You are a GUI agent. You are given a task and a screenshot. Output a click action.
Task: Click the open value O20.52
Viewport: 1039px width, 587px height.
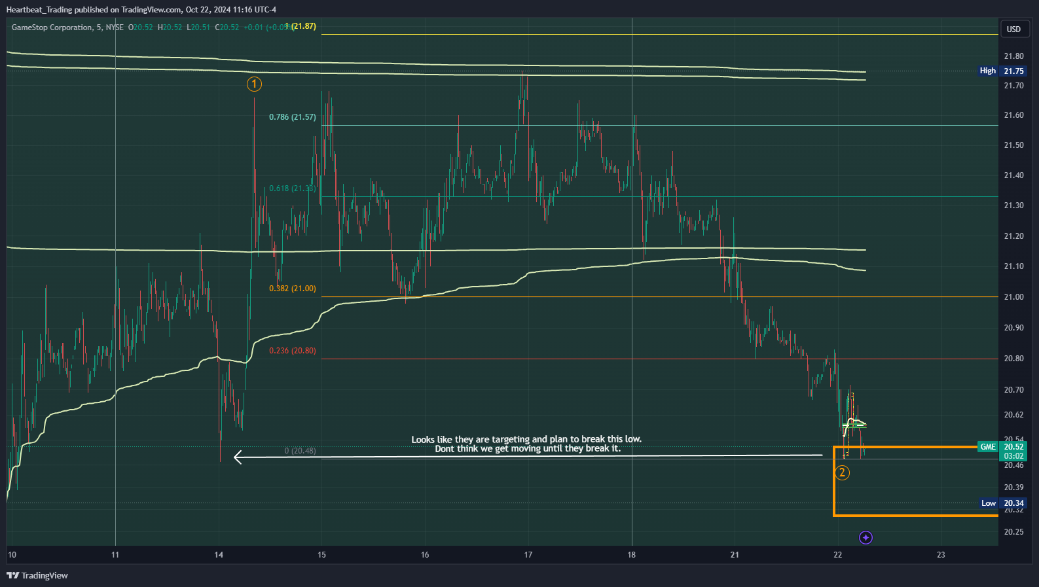coord(140,27)
